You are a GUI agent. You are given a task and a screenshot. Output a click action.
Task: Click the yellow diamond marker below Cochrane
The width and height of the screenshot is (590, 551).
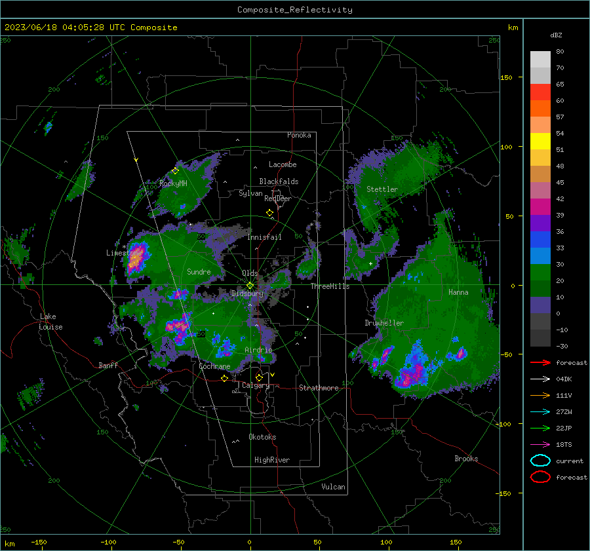(224, 378)
